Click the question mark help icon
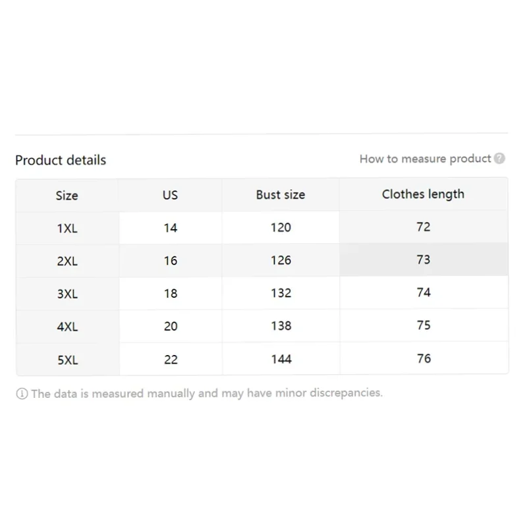Image resolution: width=527 pixels, height=527 pixels. (x=499, y=158)
